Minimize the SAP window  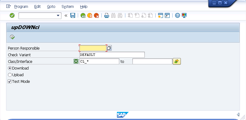[x=214, y=3]
